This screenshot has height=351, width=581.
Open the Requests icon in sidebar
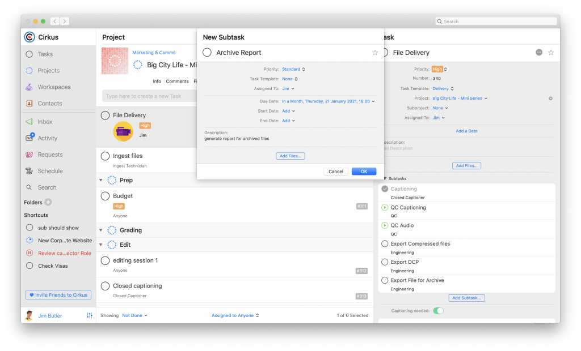pyautogui.click(x=29, y=155)
